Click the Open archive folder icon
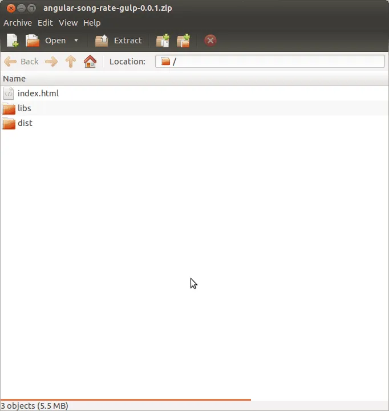389x411 pixels. (33, 40)
